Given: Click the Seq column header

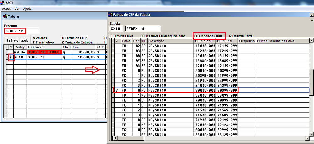Looking at the screenshot, I should (x=136, y=41).
